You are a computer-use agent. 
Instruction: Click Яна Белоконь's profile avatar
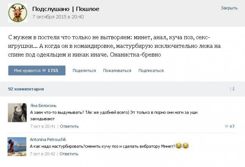click(x=17, y=113)
